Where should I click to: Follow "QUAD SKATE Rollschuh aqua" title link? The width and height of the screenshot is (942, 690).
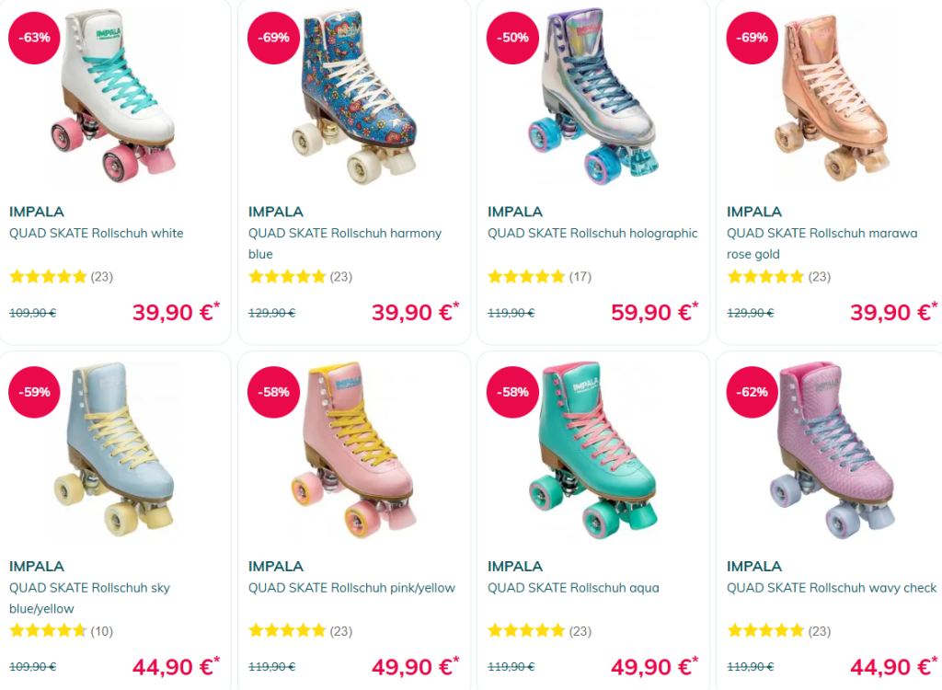pos(573,588)
